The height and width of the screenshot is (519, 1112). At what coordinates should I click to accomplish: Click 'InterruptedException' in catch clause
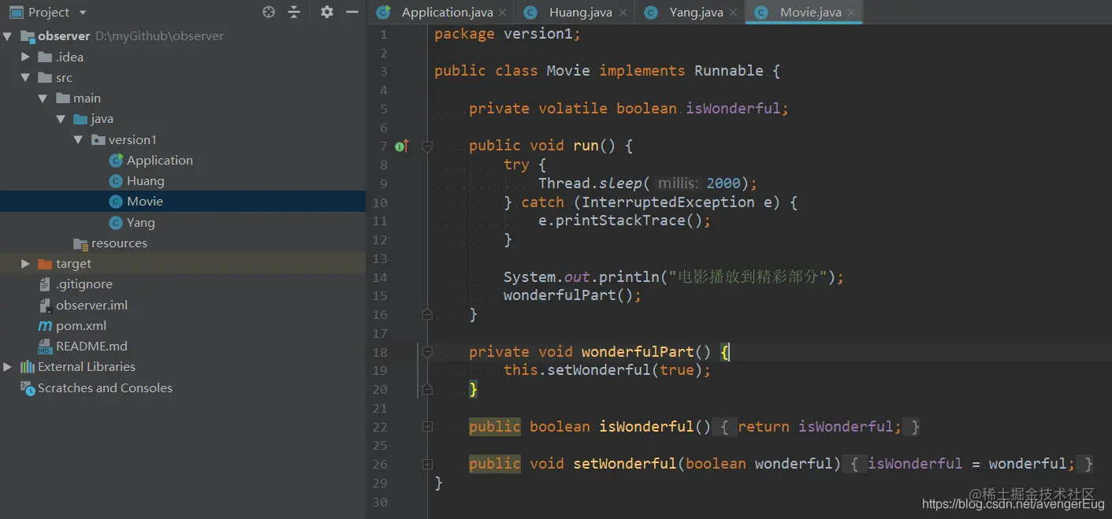668,202
